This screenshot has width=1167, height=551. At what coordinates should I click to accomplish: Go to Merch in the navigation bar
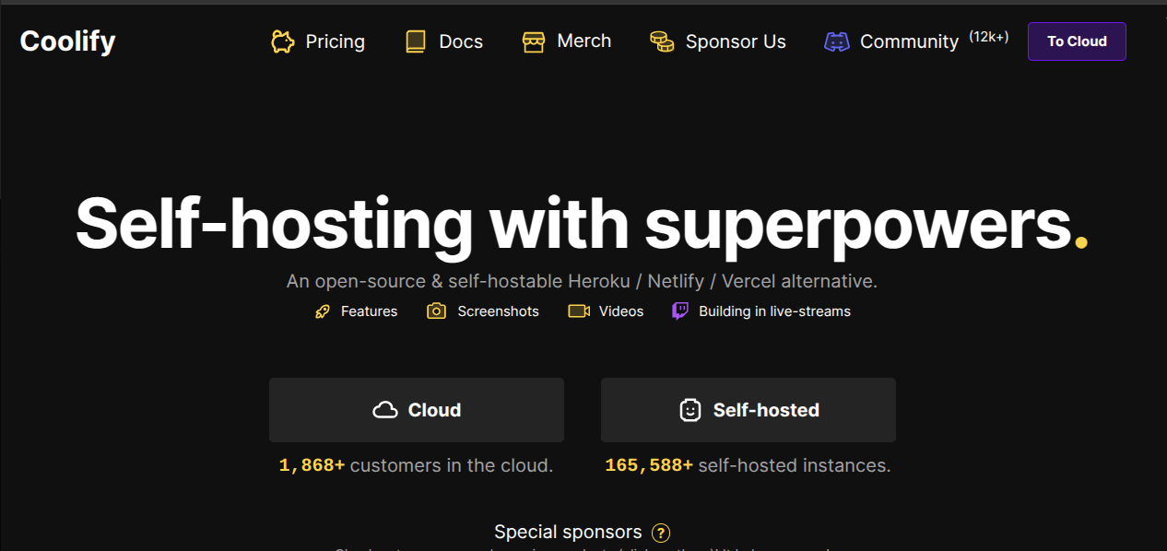[584, 41]
